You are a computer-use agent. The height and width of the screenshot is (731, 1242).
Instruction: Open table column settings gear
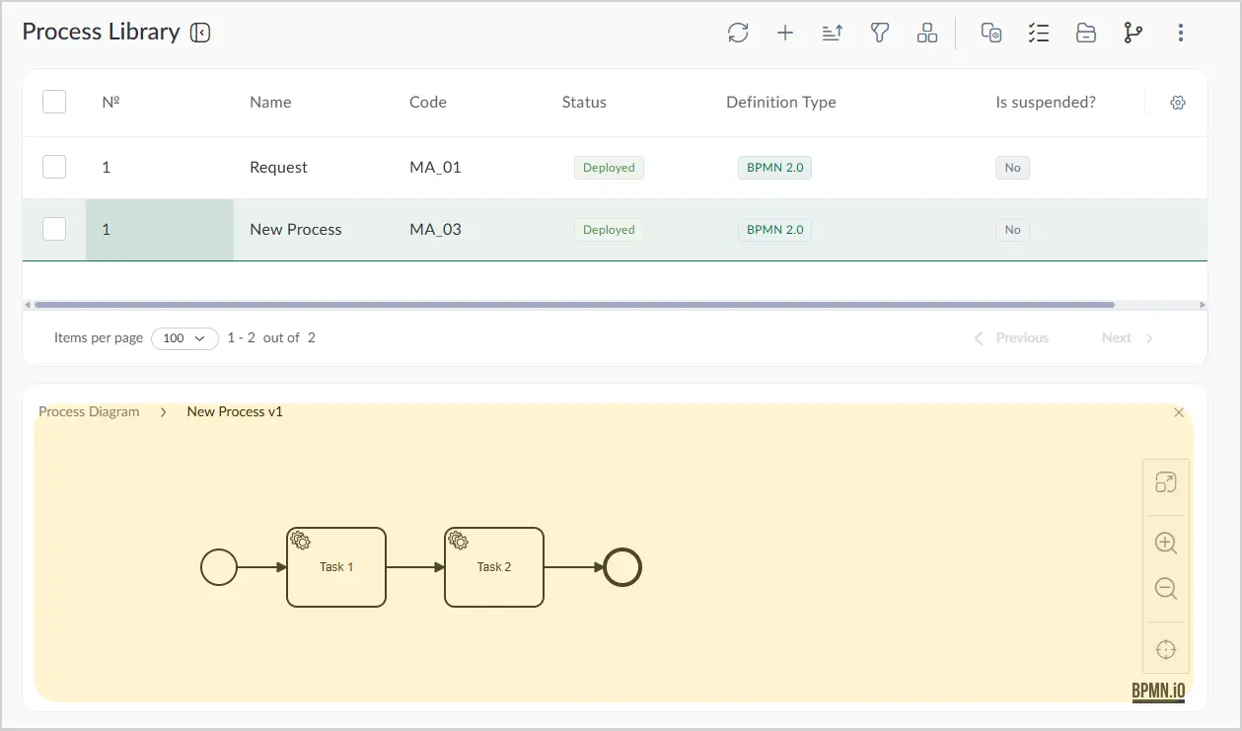1177,103
